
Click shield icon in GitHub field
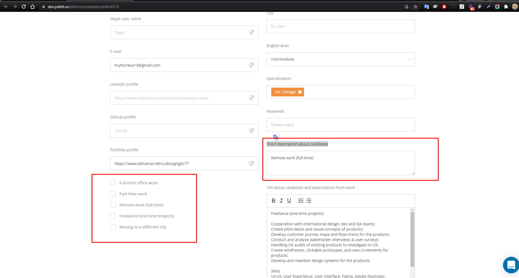[252, 131]
